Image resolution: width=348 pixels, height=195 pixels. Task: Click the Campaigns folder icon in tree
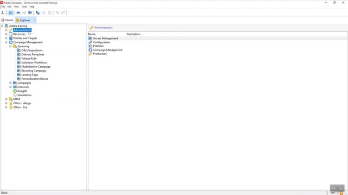click(15, 83)
